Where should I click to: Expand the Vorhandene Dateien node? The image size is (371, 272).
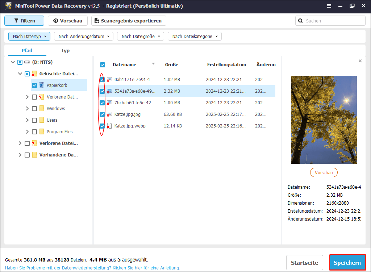(x=20, y=155)
